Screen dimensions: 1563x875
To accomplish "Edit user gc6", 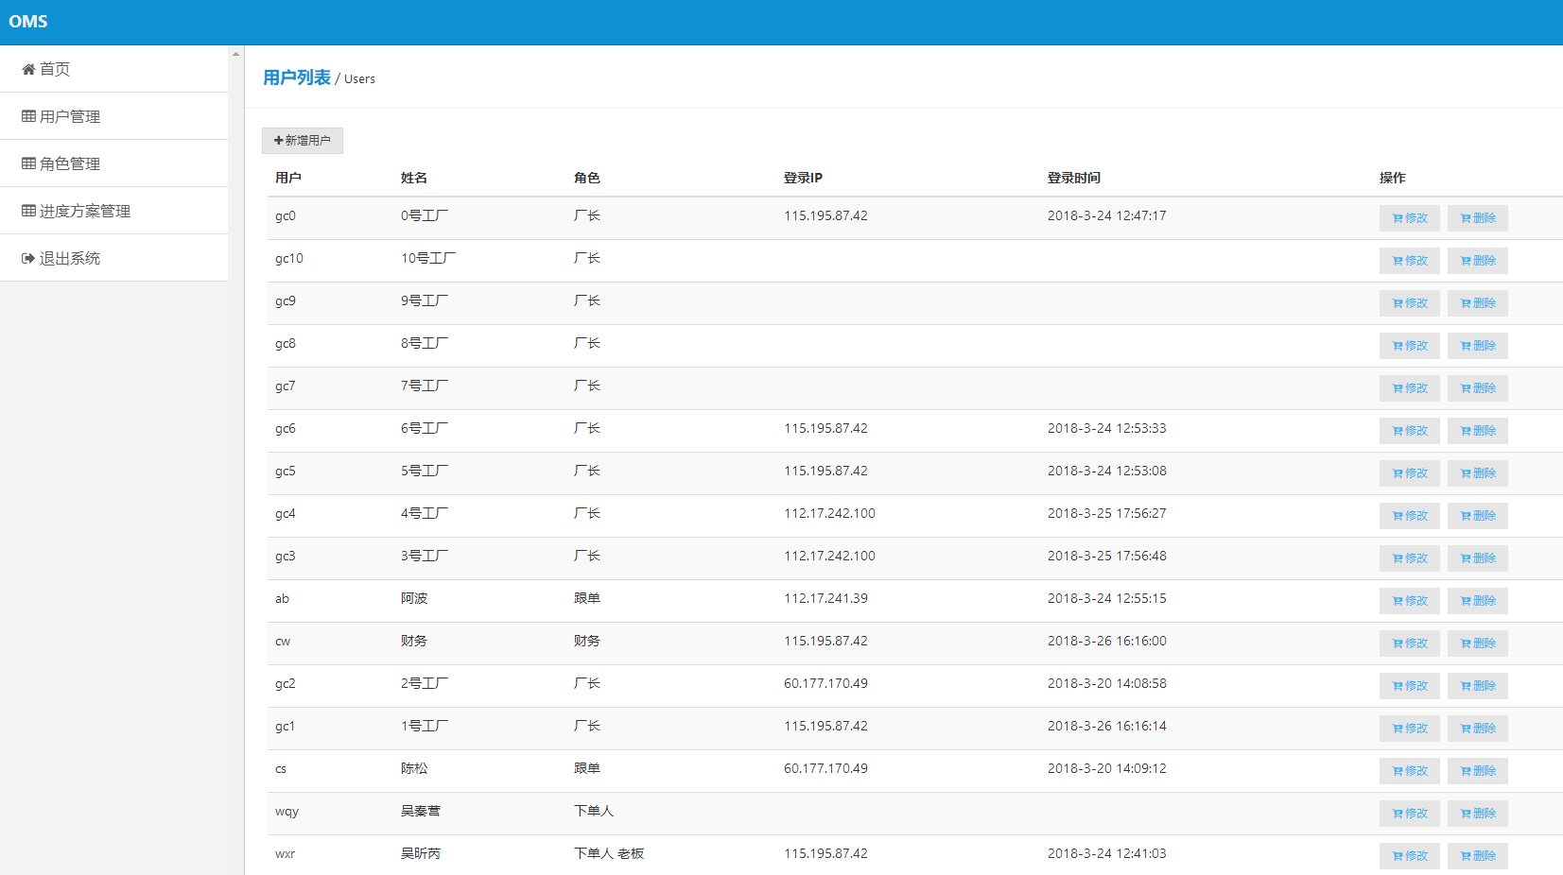I will [1410, 431].
